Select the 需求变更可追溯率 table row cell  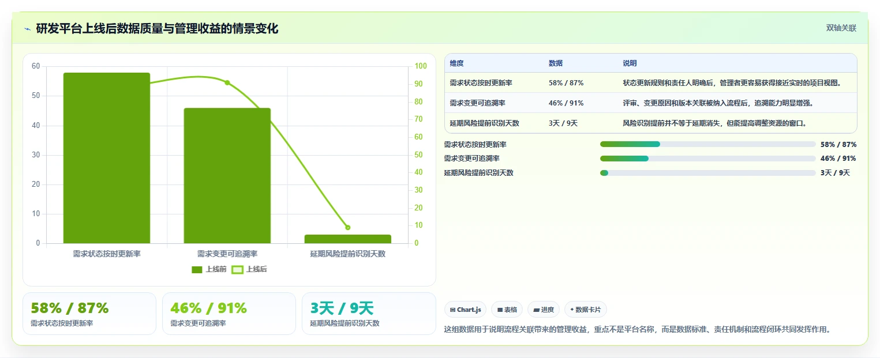click(x=477, y=103)
